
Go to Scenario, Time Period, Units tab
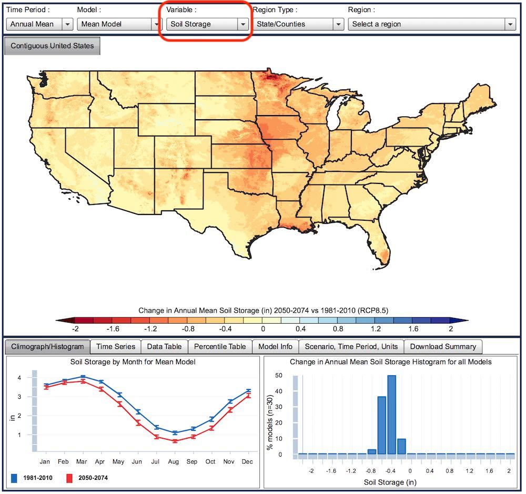coord(351,346)
